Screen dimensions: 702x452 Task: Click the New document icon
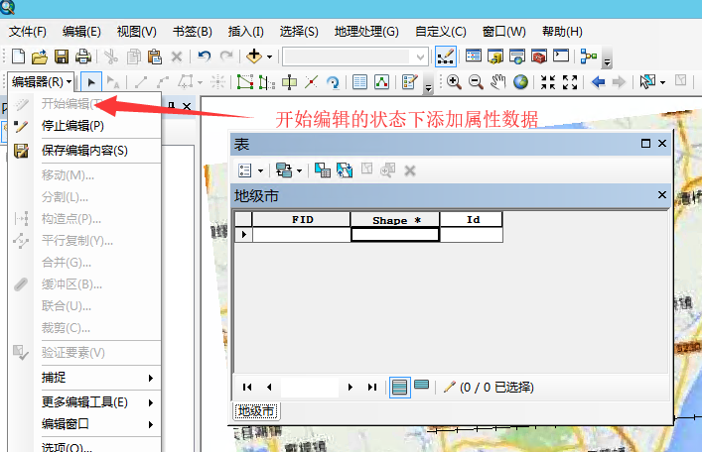tap(18, 56)
